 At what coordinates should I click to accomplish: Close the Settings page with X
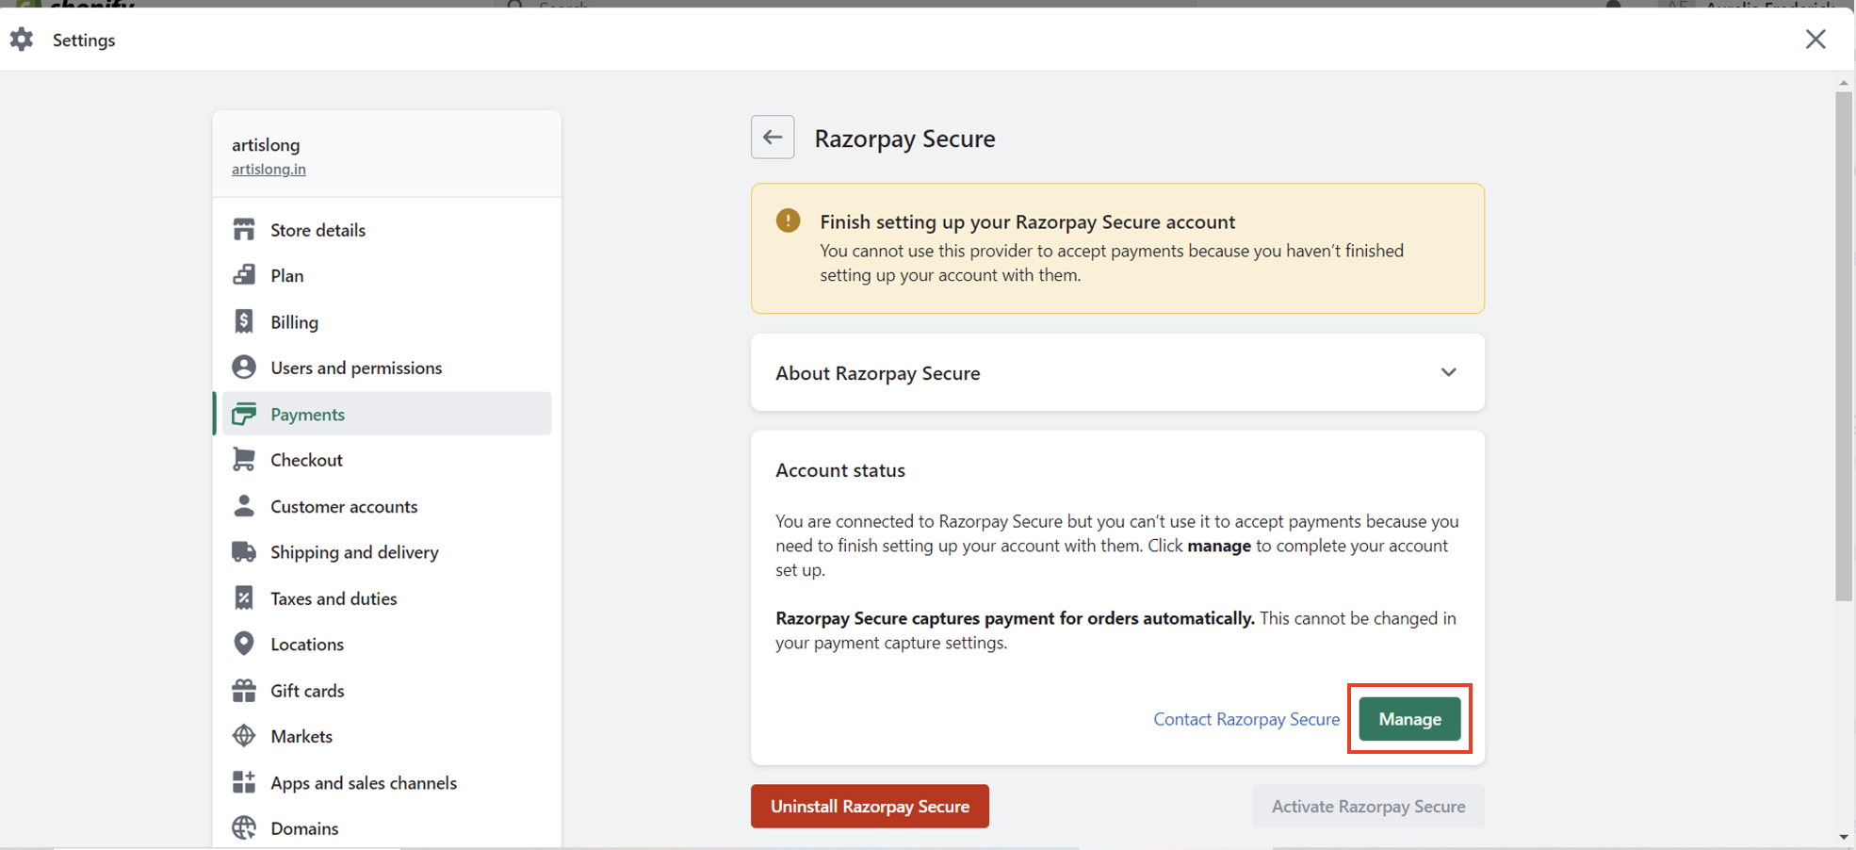point(1815,39)
